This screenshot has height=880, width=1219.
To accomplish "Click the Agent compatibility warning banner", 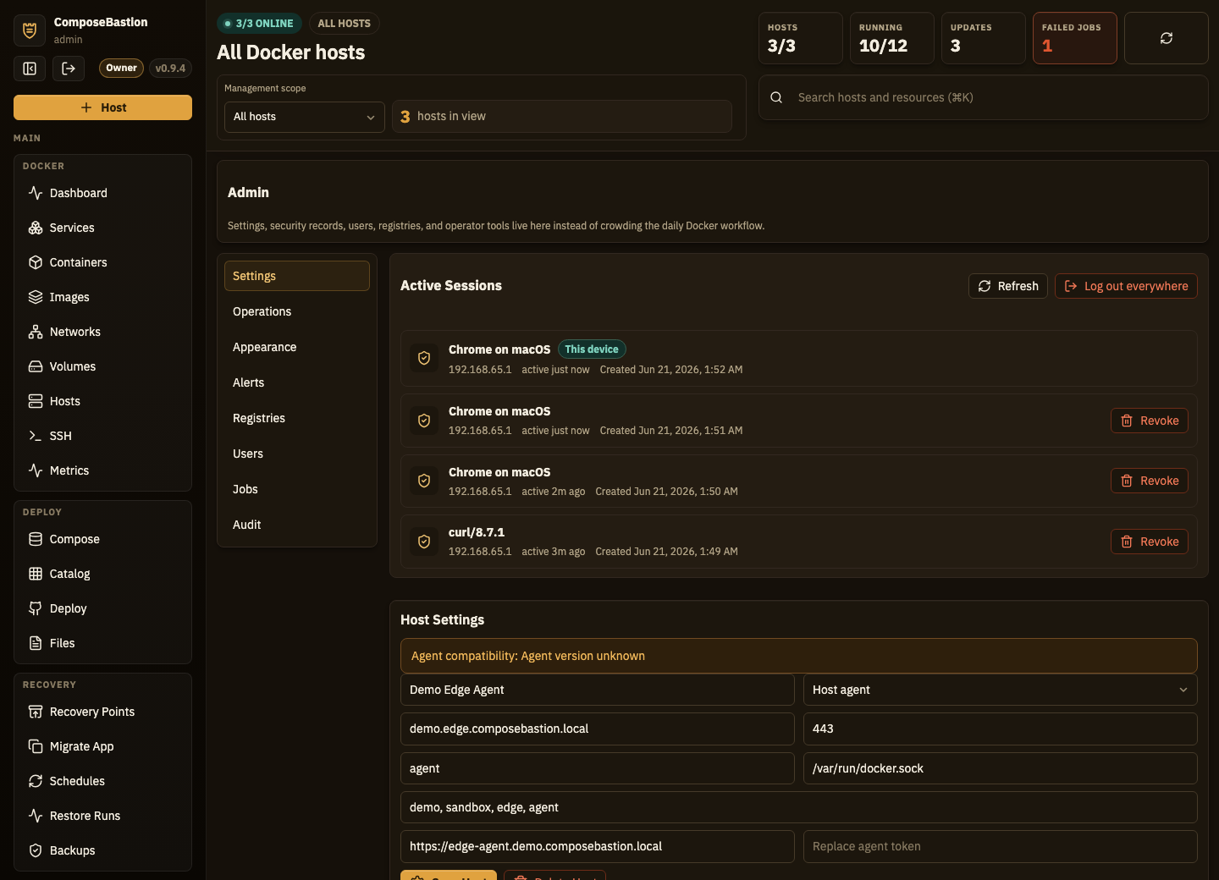I will click(799, 656).
